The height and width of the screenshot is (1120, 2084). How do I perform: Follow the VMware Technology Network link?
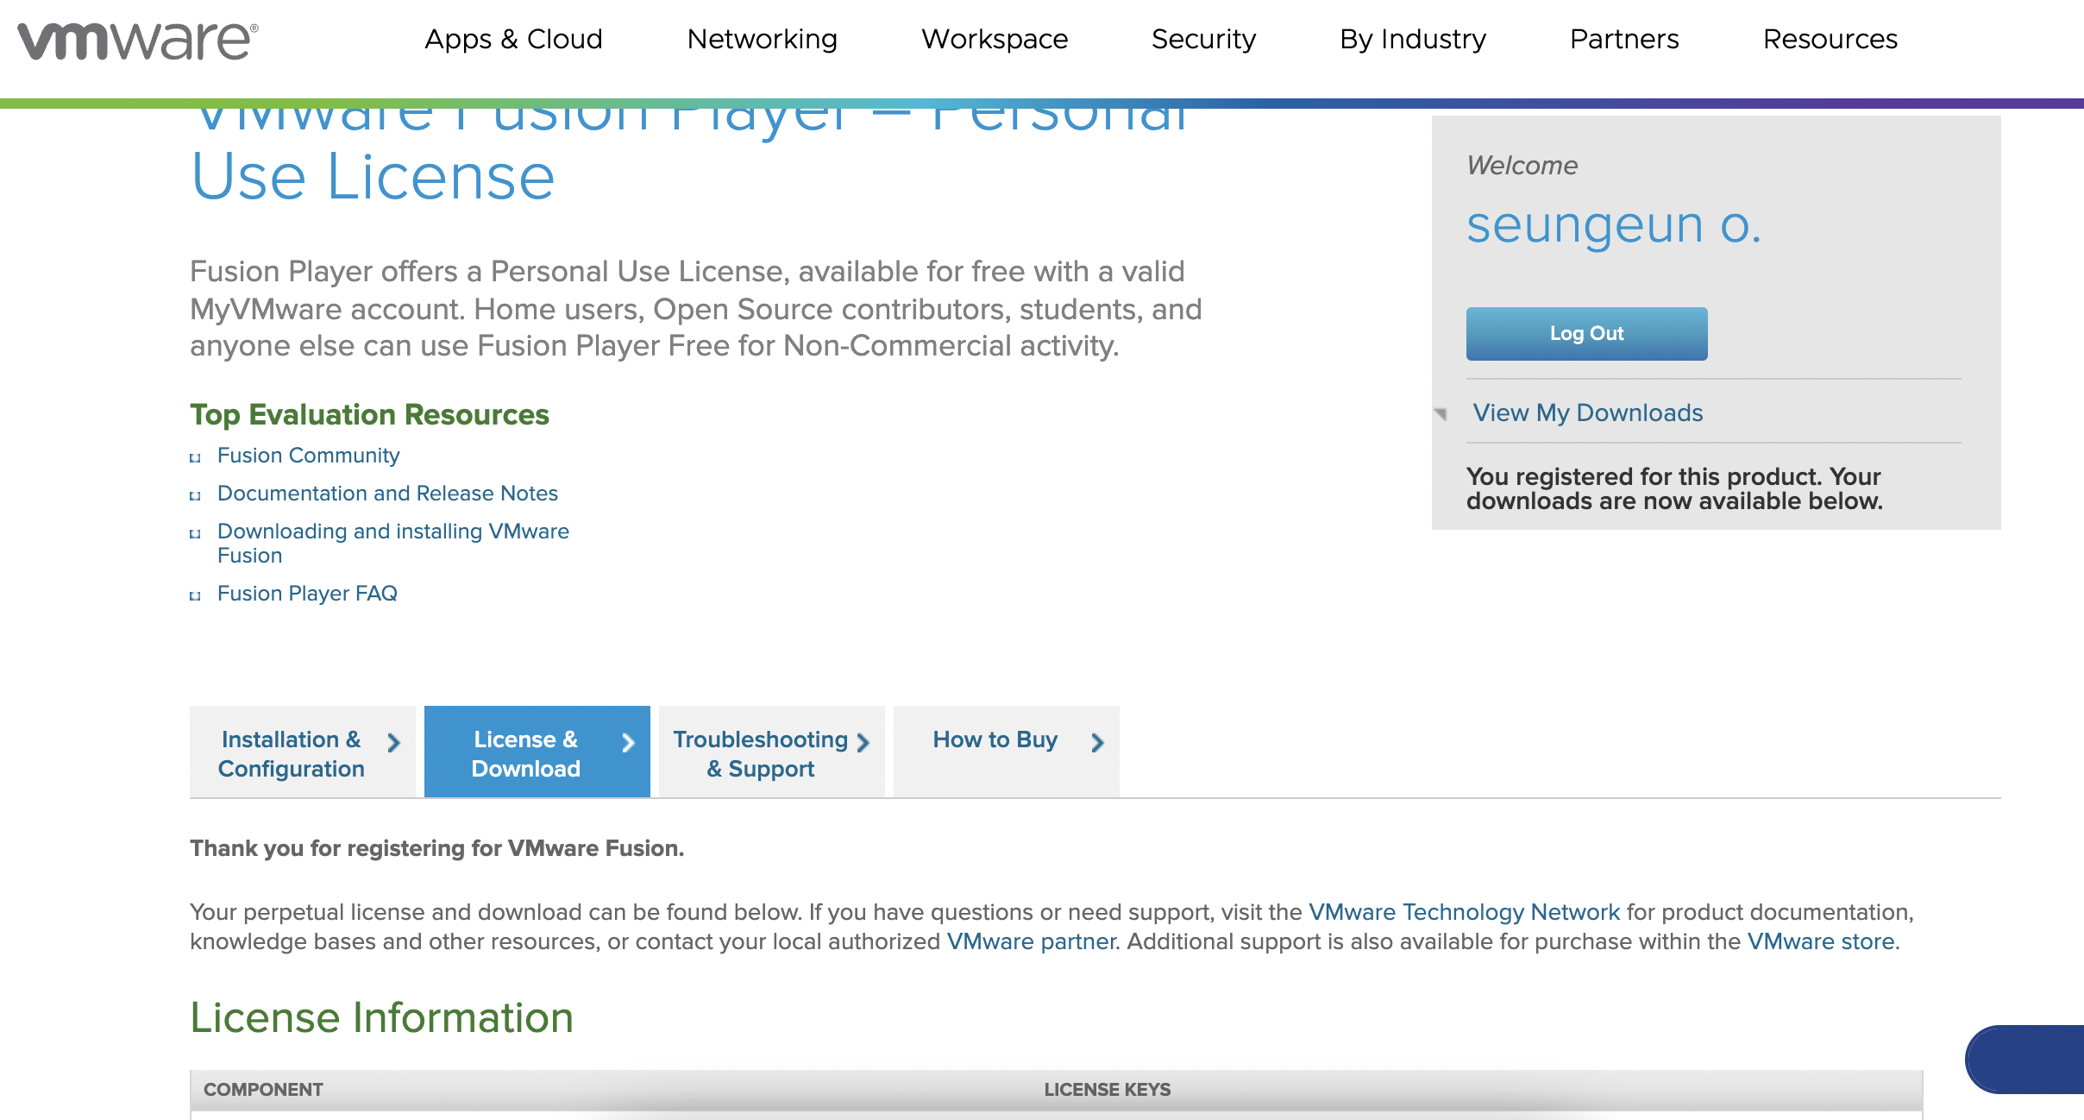(x=1464, y=912)
